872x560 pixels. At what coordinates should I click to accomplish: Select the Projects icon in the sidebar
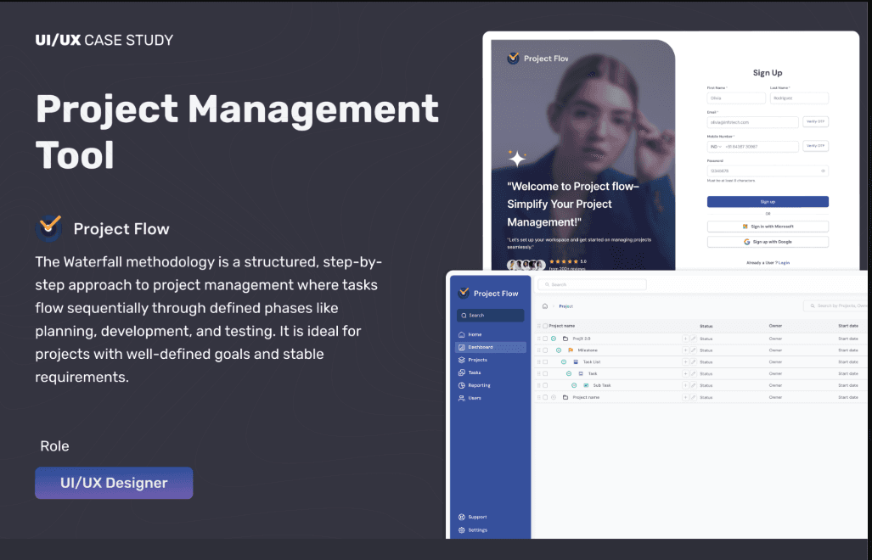461,360
